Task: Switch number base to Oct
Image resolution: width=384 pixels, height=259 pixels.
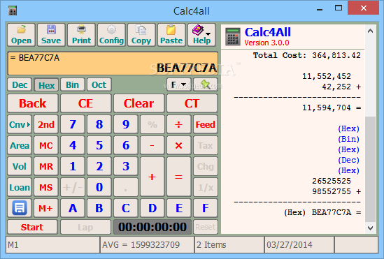Action: [99, 84]
